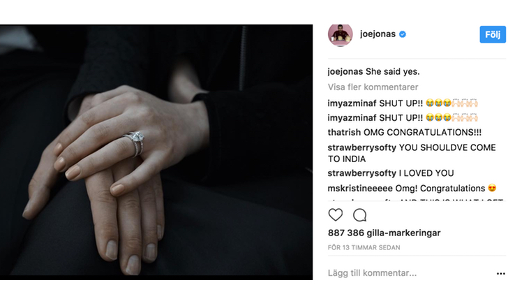The image size is (508, 299).
Task: Click FÖR 13 TIMMAR SEDAN timestamp
Action: click(364, 247)
